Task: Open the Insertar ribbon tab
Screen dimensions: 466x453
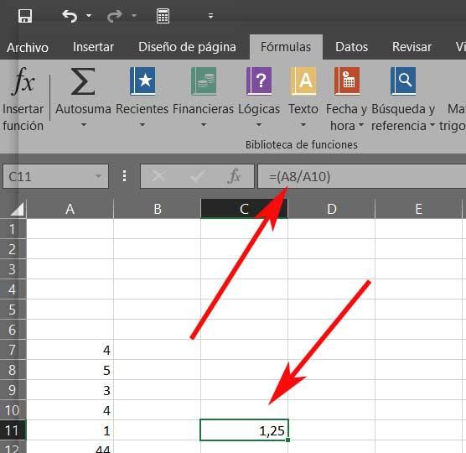Action: [93, 47]
